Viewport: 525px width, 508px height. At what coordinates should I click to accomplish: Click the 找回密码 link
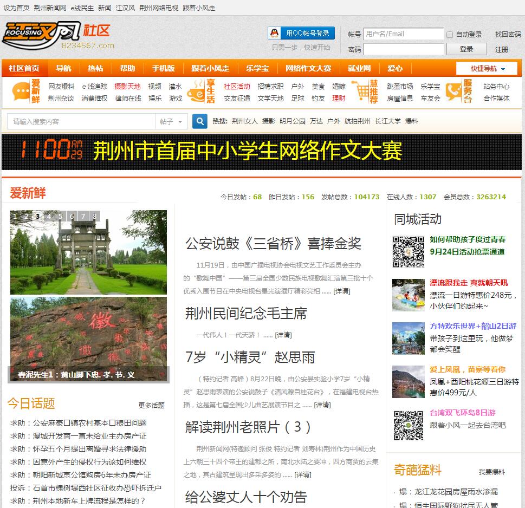point(508,35)
